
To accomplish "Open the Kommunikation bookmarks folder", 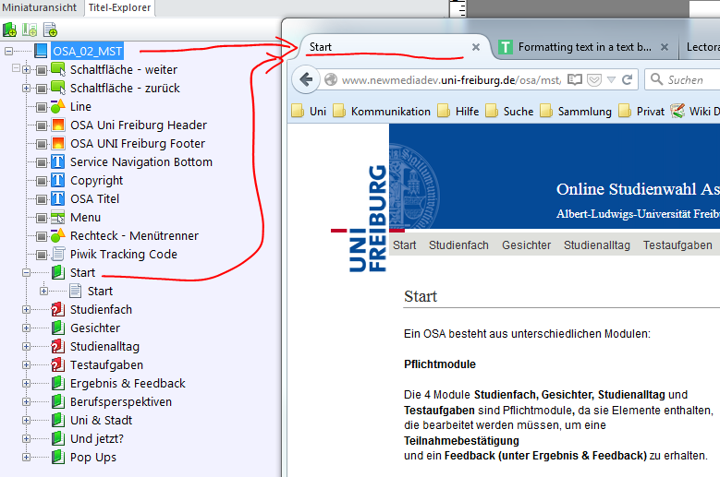I will [382, 112].
